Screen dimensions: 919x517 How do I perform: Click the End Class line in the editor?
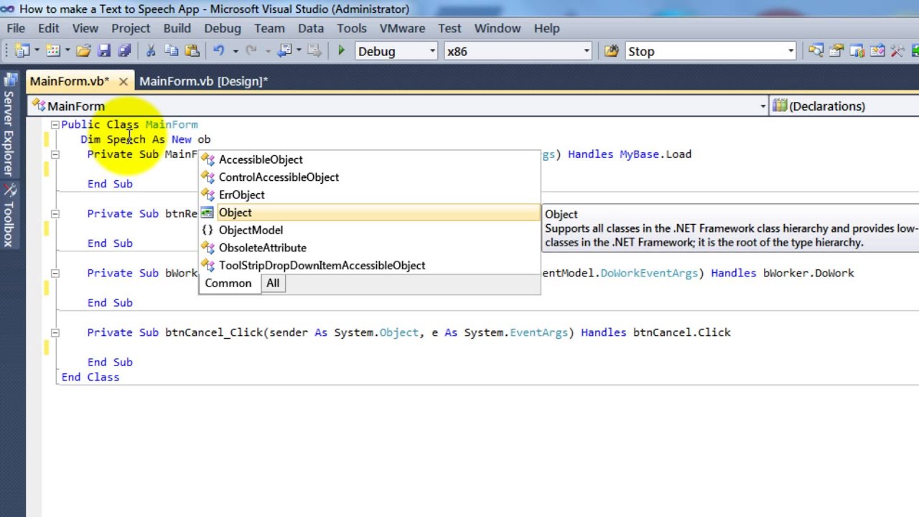tap(90, 377)
